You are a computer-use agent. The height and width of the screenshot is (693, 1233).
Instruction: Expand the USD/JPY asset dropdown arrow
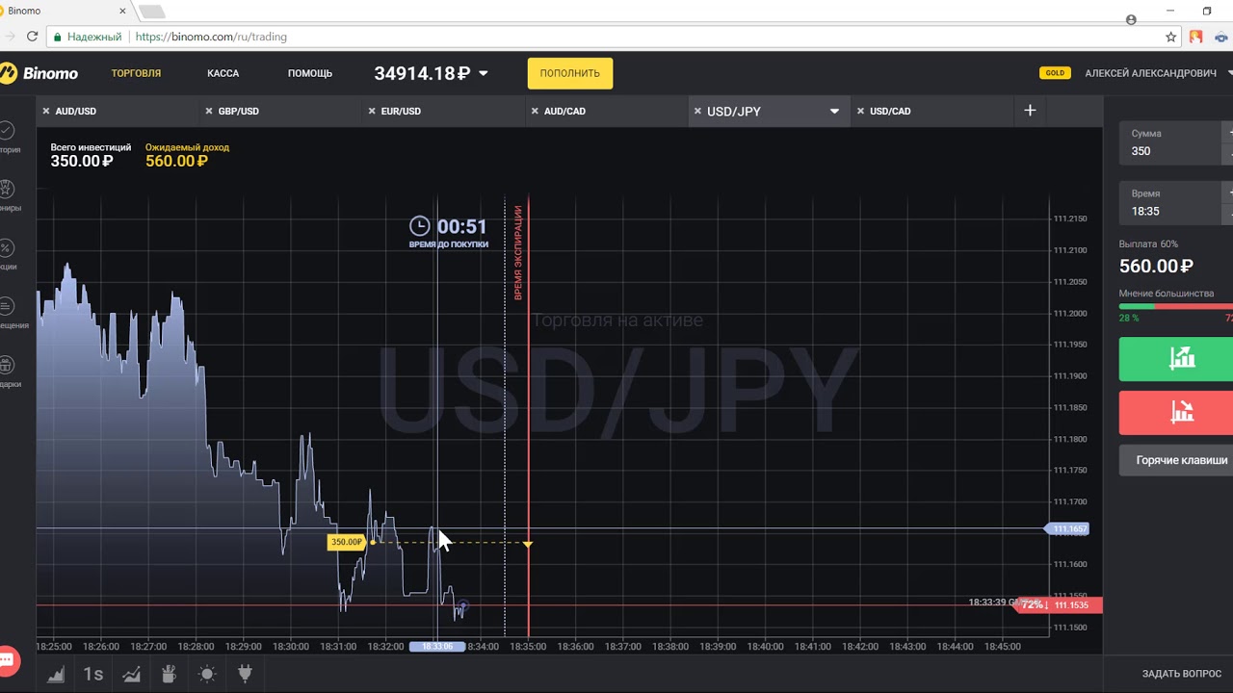click(834, 111)
